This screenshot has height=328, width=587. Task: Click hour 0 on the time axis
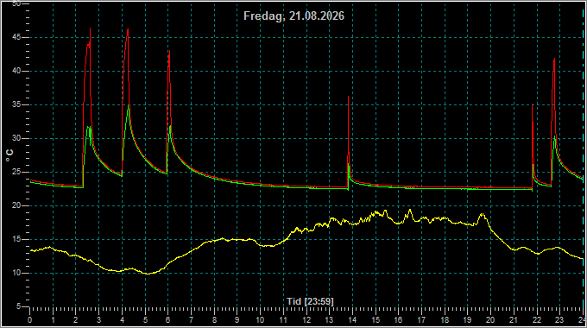tap(30, 320)
